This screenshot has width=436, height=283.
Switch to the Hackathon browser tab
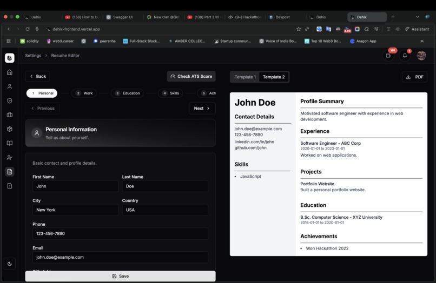click(x=245, y=17)
